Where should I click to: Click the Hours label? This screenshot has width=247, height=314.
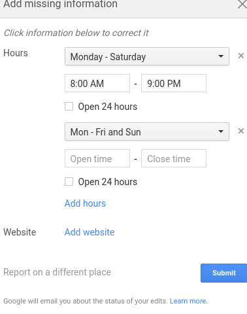point(16,53)
